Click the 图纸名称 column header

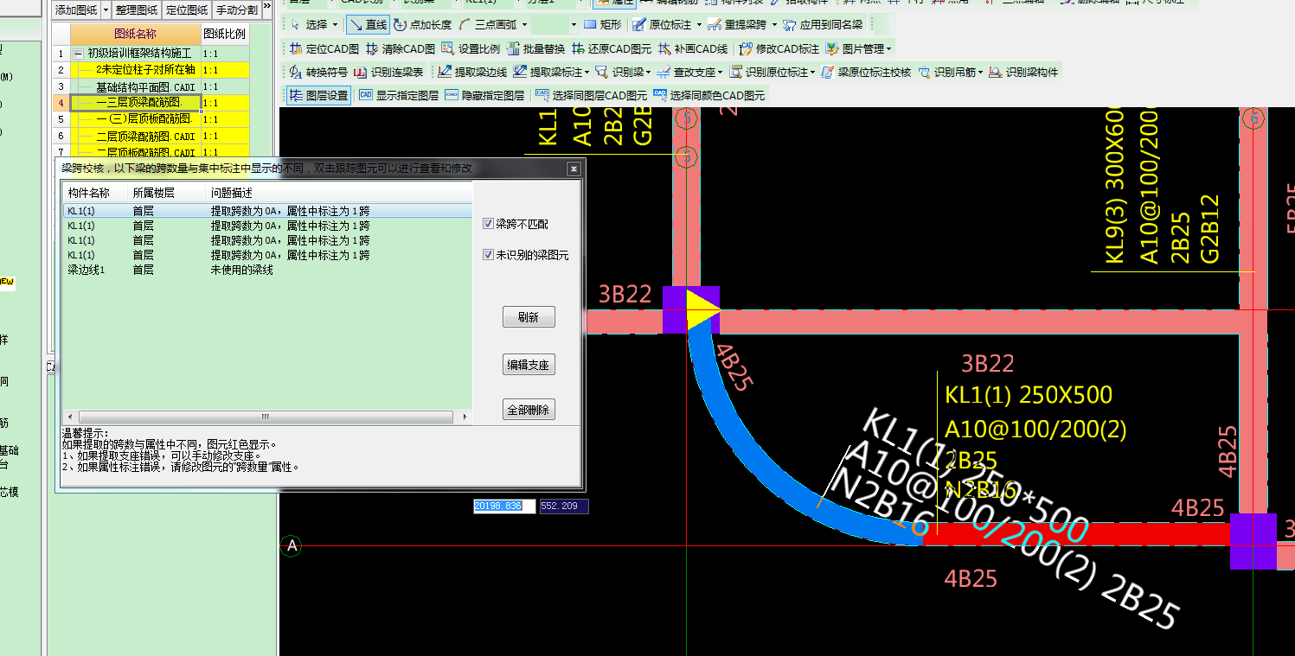click(x=136, y=35)
